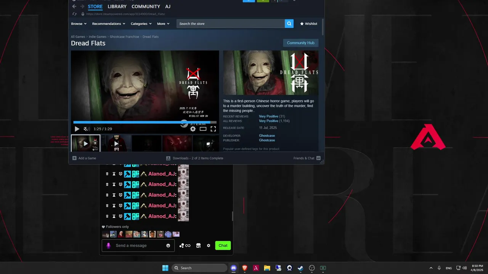Open the More dropdown menu

click(x=163, y=24)
